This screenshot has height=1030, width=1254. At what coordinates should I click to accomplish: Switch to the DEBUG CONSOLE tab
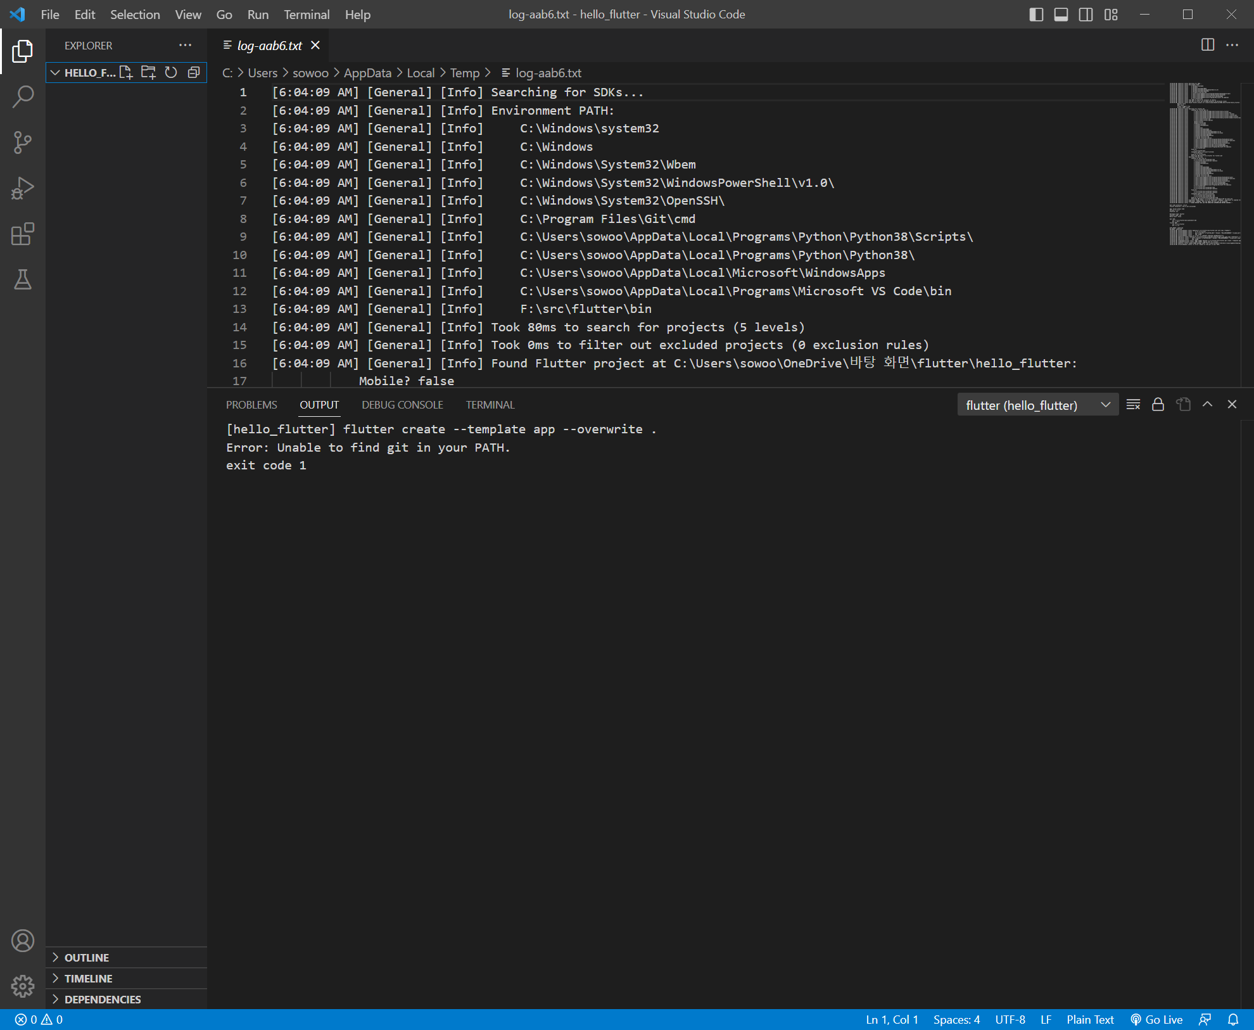point(402,405)
